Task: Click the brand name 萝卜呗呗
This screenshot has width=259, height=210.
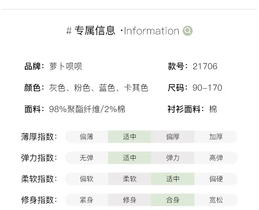Action: coord(66,66)
